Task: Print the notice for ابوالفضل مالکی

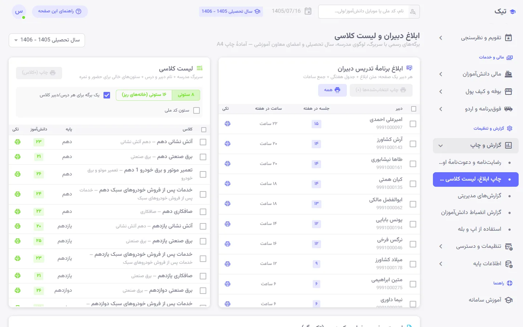Action: 227,204
